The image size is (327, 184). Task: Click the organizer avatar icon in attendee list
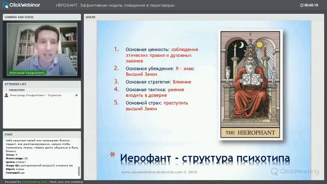[7, 95]
